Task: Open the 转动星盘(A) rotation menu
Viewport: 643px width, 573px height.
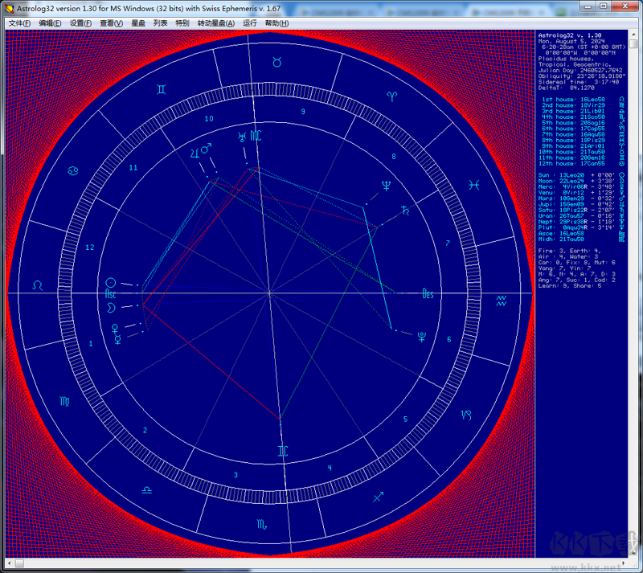Action: [x=217, y=23]
